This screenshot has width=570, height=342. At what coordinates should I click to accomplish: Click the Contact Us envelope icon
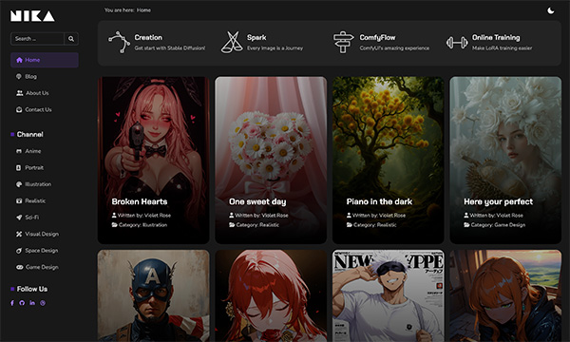tap(19, 109)
